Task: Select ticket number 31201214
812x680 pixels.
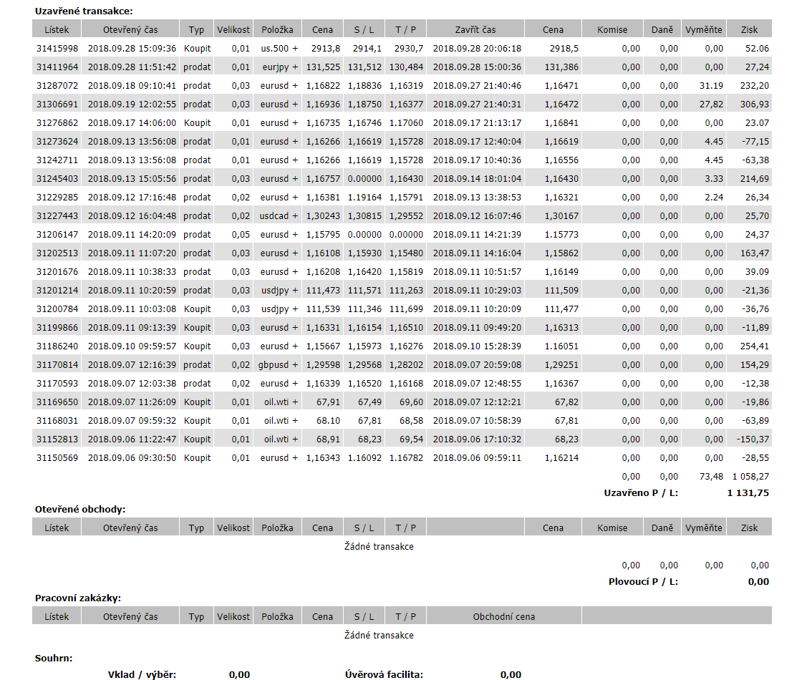Action: [x=57, y=291]
